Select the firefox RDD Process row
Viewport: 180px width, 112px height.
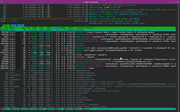(88, 39)
